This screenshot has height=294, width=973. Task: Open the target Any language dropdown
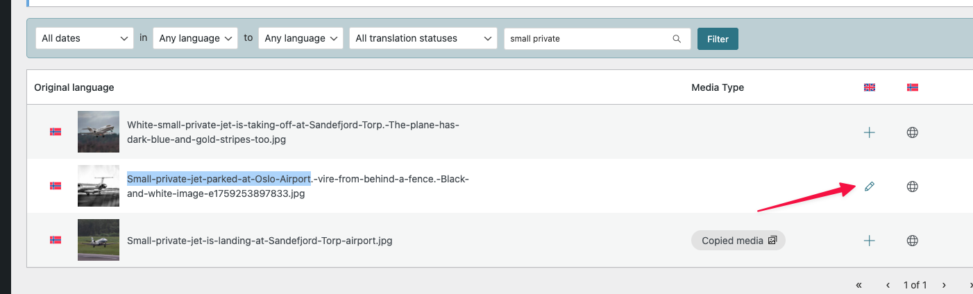pyautogui.click(x=301, y=39)
